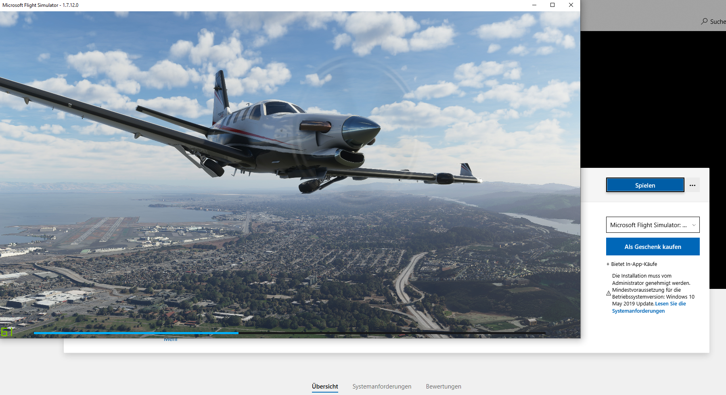Image resolution: width=726 pixels, height=395 pixels.
Task: Switch to the Bewertungen tab
Action: [444, 387]
